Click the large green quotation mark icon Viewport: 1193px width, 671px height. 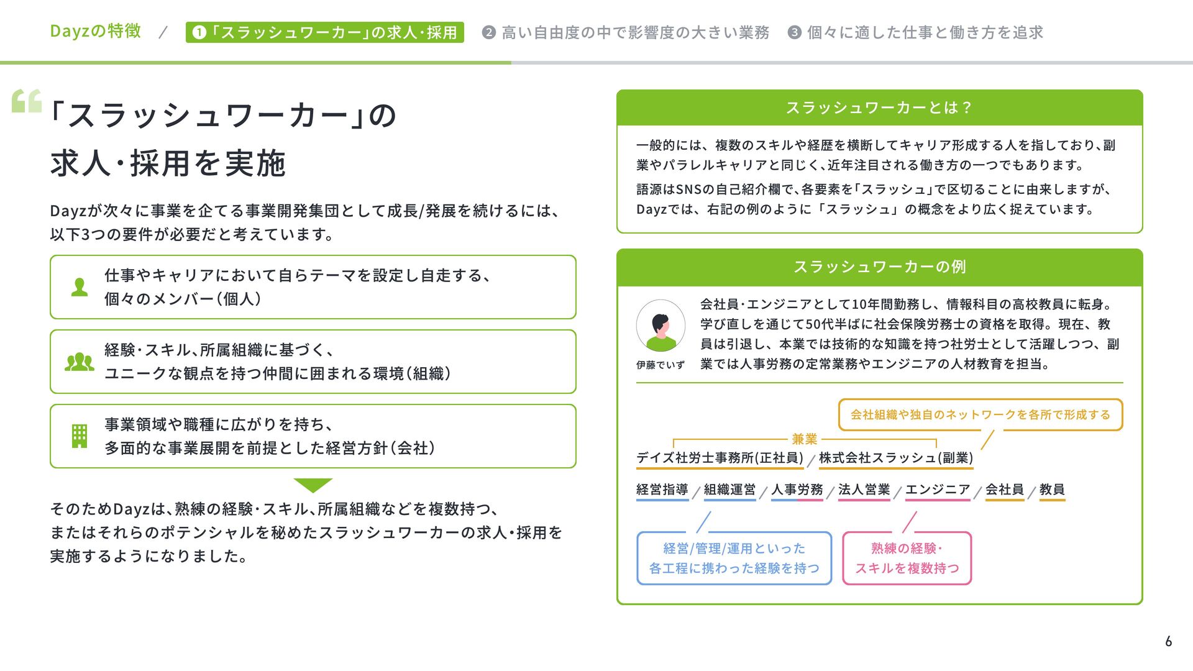(27, 101)
